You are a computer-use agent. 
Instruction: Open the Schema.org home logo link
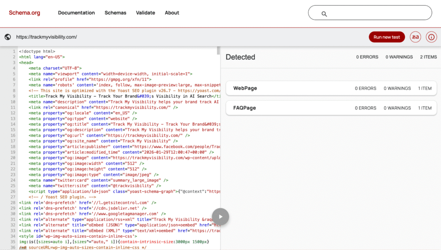(x=25, y=12)
